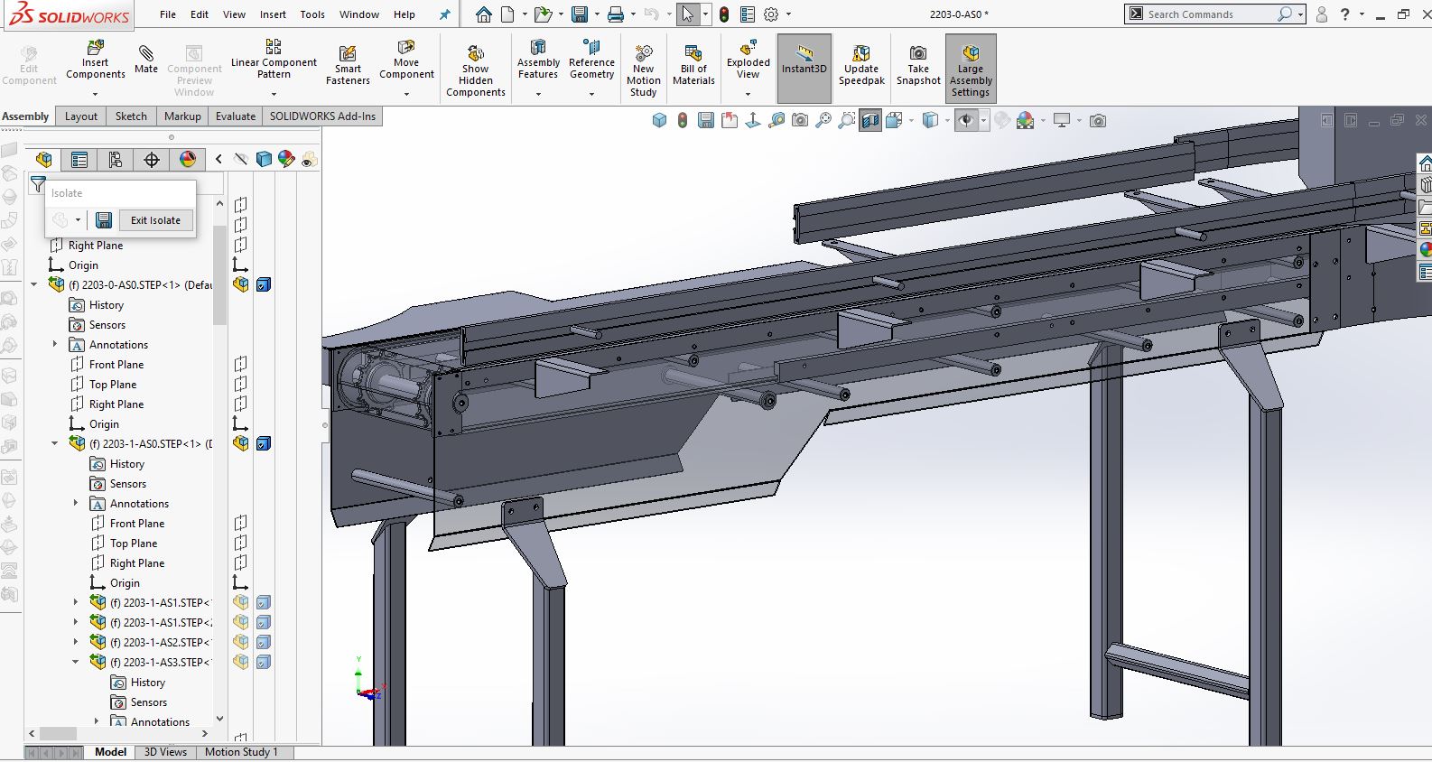1432x762 pixels.
Task: Expand the 2203-1-AS2.STEP node
Action: pyautogui.click(x=76, y=642)
